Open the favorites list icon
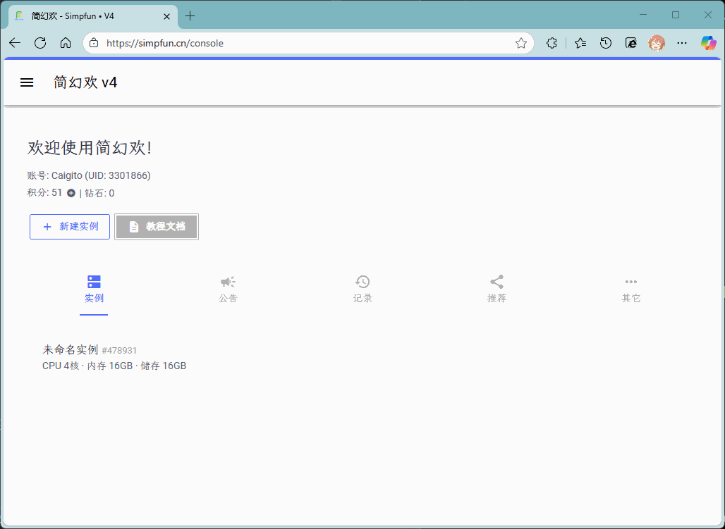 (x=580, y=43)
